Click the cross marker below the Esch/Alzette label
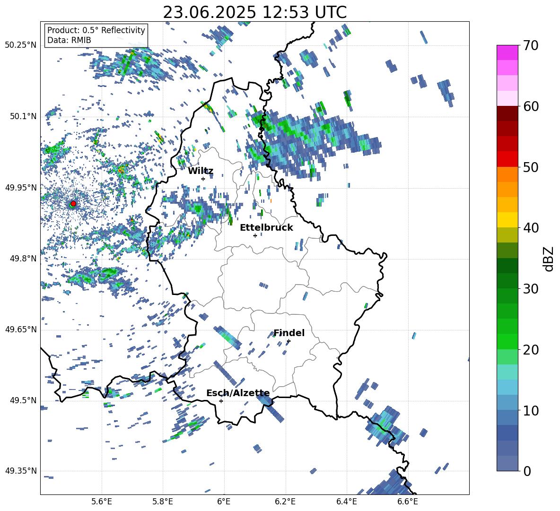560x511 pixels. (221, 401)
